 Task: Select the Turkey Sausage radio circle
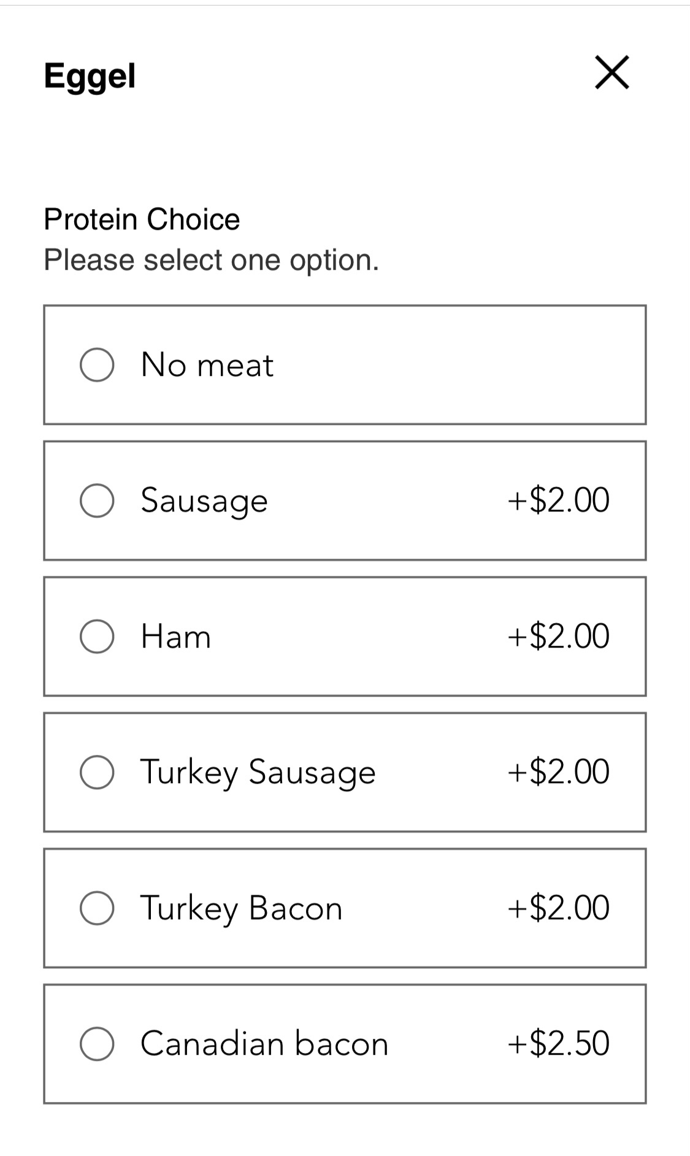pos(97,772)
